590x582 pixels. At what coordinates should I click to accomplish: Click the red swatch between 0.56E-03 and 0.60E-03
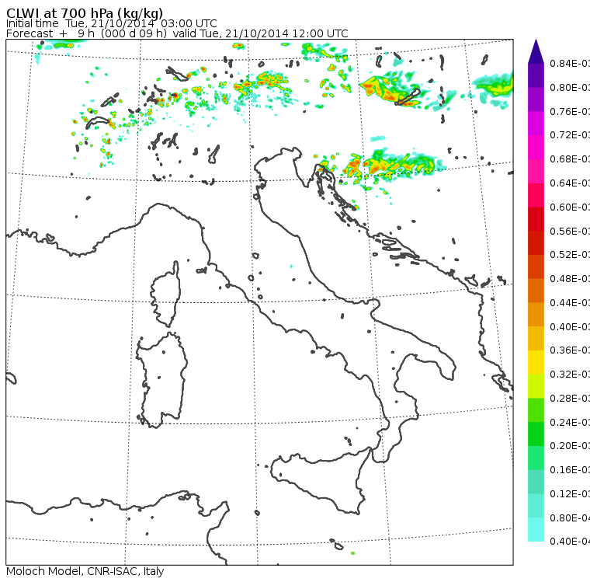coord(536,219)
